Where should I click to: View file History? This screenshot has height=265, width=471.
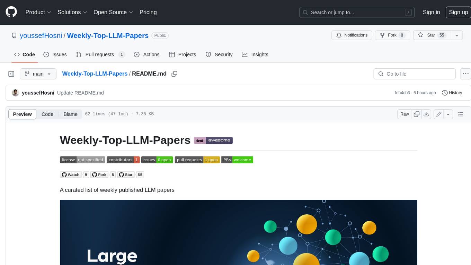[x=452, y=93]
